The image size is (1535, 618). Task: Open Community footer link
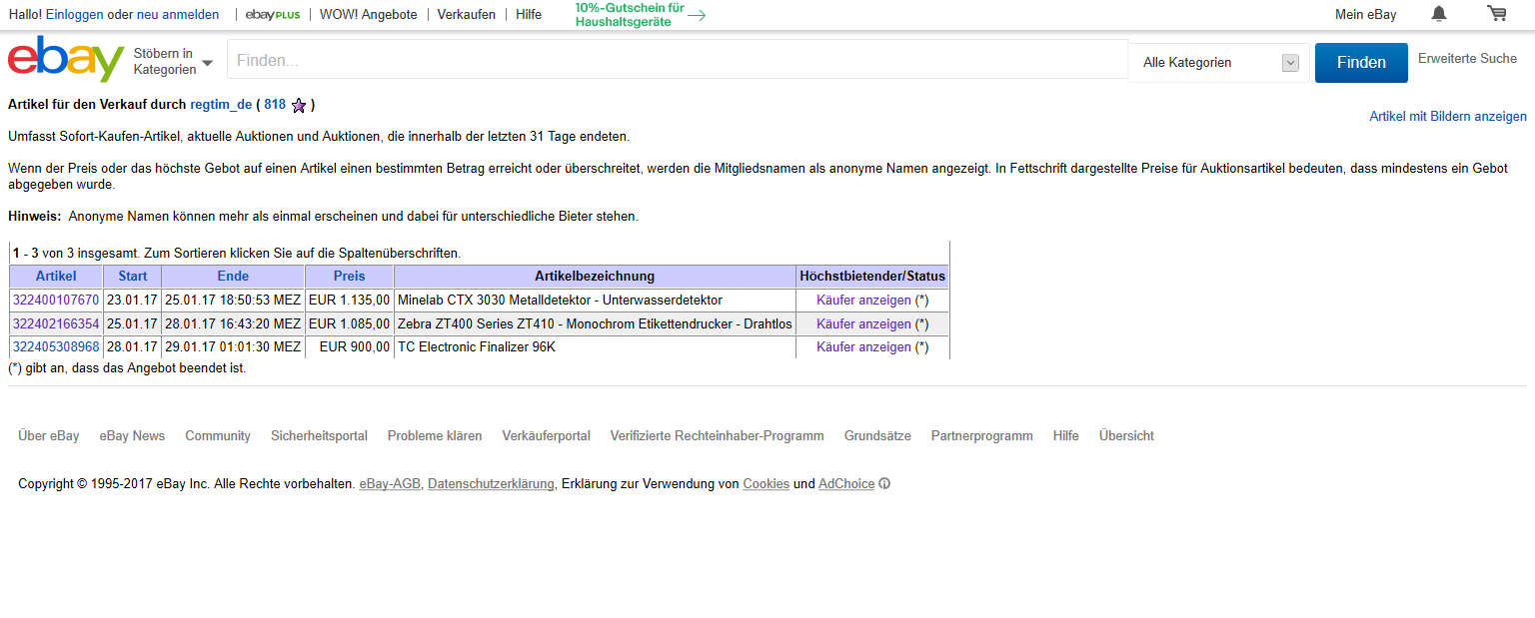click(x=218, y=436)
